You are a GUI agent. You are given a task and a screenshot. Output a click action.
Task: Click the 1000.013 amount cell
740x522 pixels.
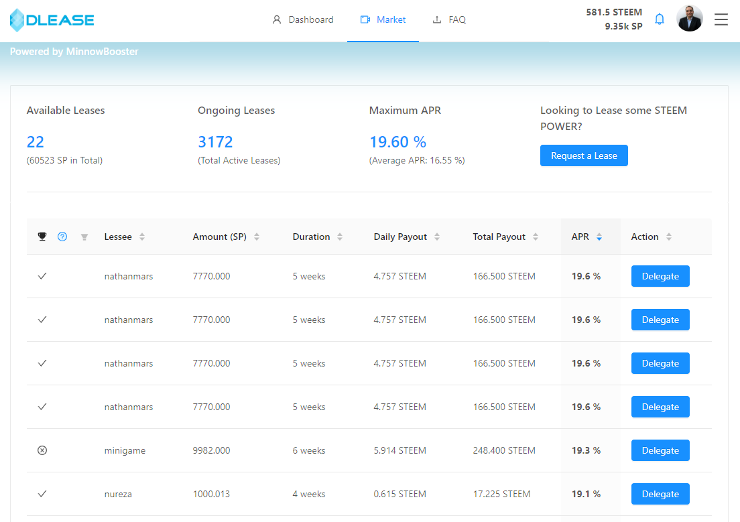tap(211, 494)
